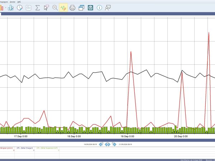Select the red Leitfähigkeit column header

6,148
